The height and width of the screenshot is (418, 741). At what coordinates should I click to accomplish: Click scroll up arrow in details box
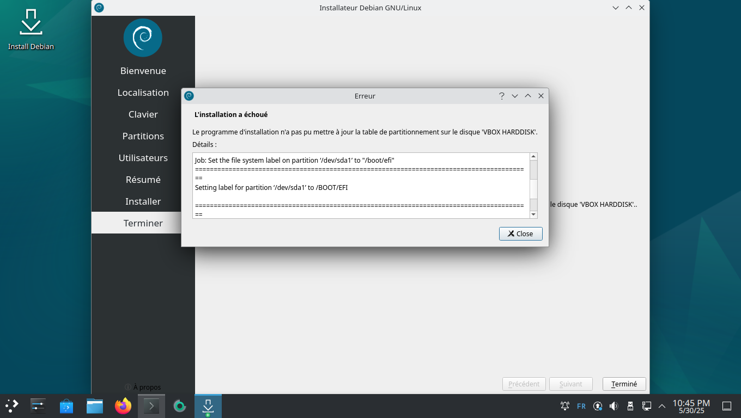(533, 157)
